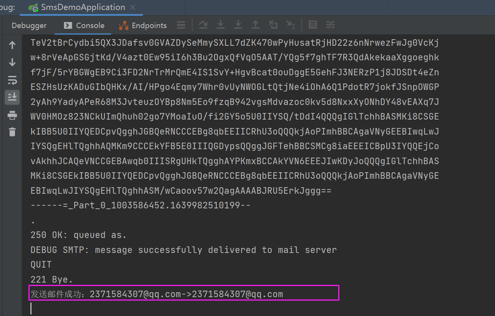
Task: Click the down arrow in the console sidebar
Action: point(12,62)
